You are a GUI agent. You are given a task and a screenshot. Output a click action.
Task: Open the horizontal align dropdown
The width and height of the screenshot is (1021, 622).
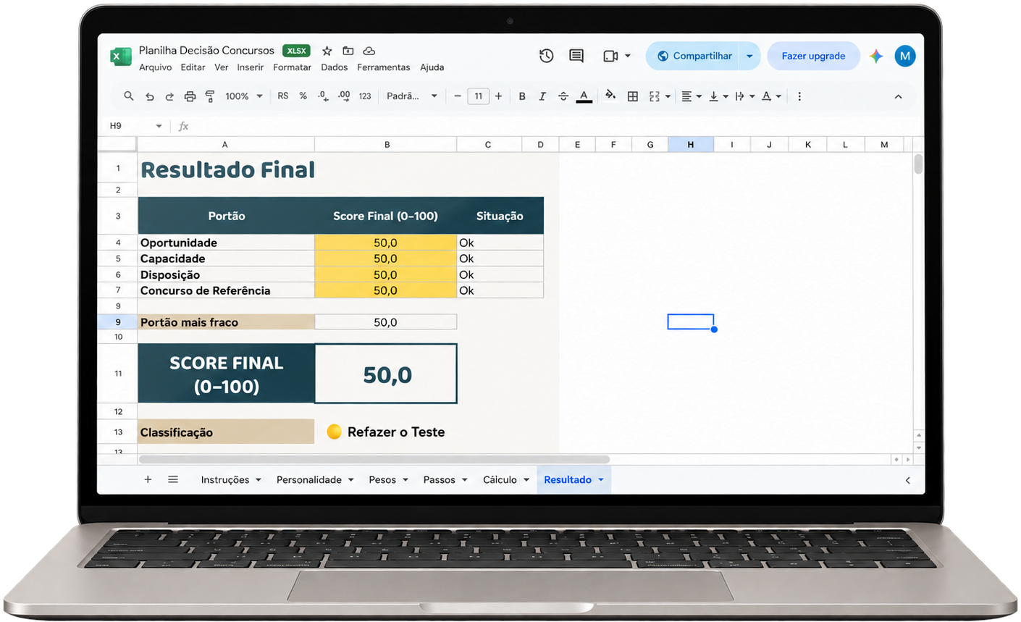click(692, 96)
